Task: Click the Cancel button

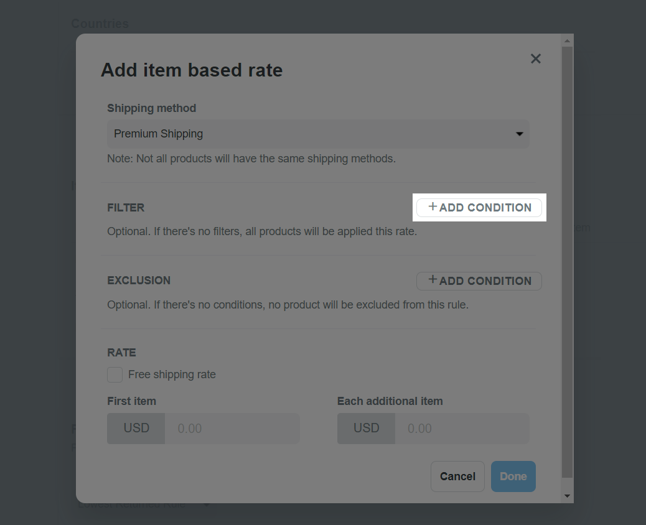Action: pos(457,476)
